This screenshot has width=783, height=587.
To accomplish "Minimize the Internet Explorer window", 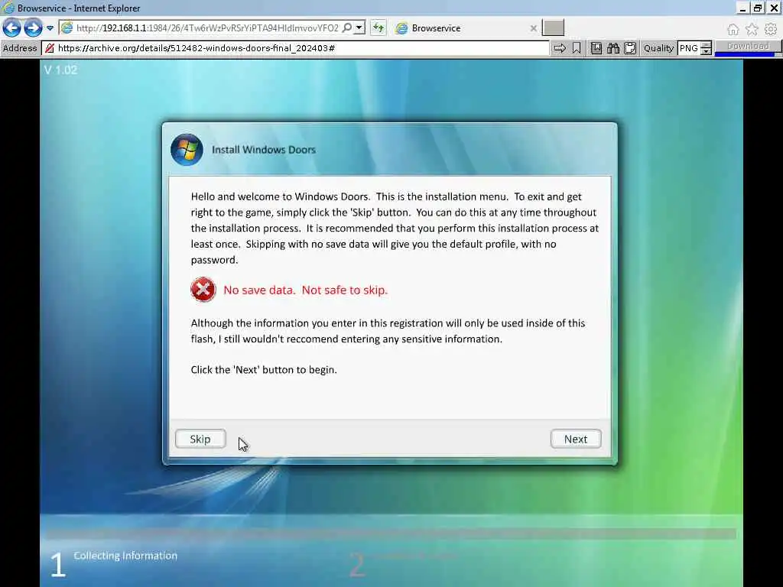I will pos(742,8).
